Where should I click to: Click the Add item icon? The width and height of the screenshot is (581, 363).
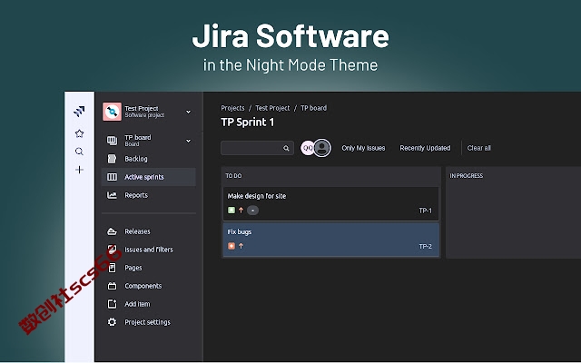[x=112, y=304]
